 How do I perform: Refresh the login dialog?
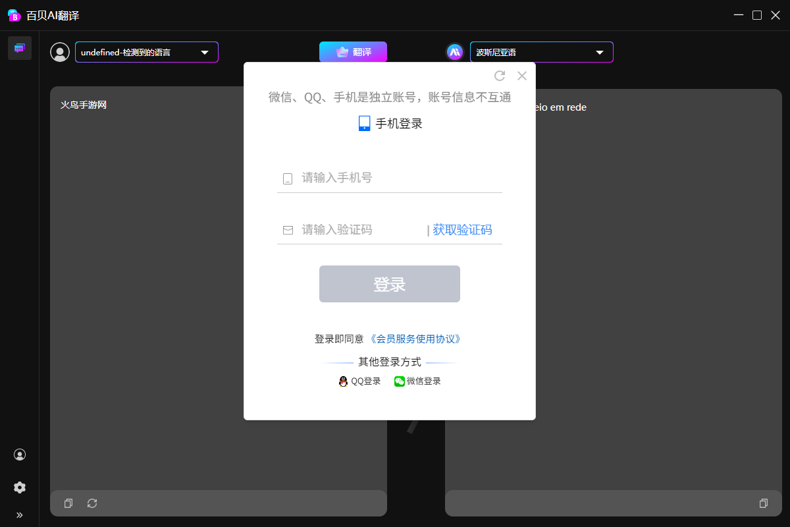pos(500,76)
